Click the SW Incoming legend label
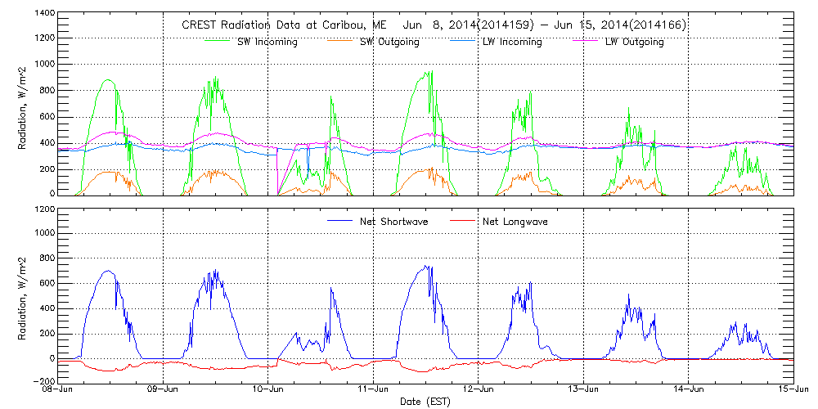818x409 pixels. pyautogui.click(x=265, y=42)
